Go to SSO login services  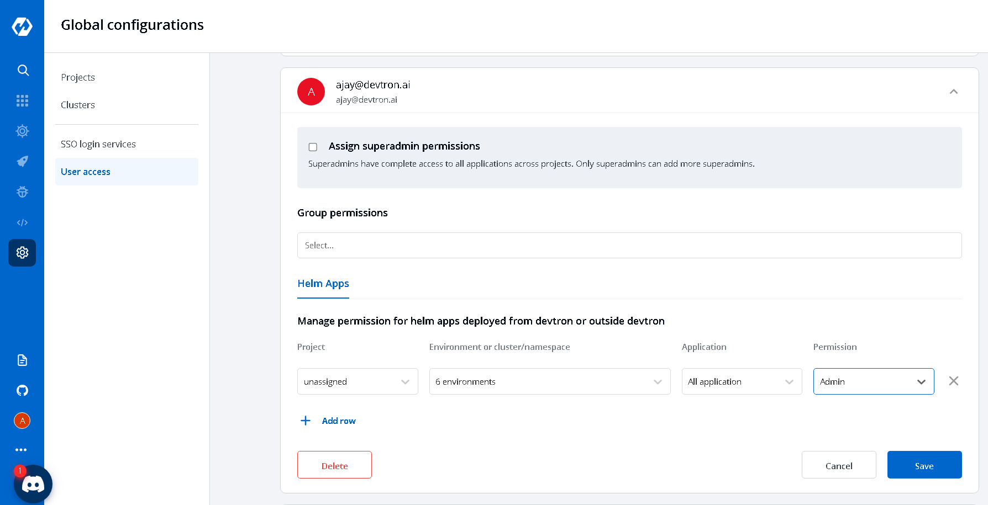pos(98,144)
